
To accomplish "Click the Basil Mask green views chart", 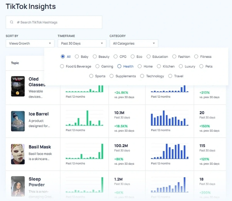I will coord(84,151).
